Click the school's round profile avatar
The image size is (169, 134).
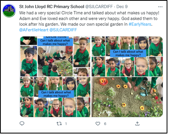click(9, 11)
